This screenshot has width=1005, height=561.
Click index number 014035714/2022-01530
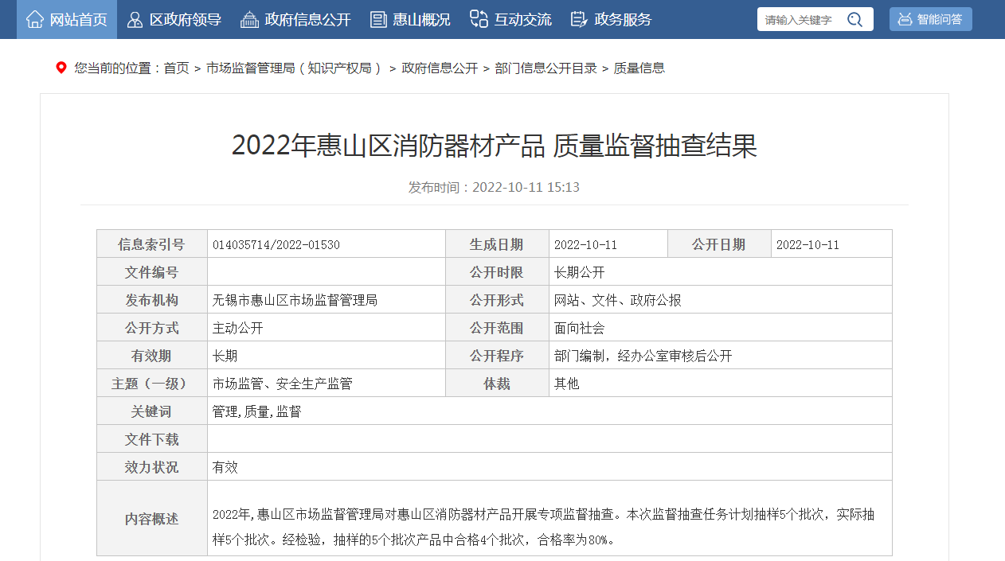(x=276, y=244)
